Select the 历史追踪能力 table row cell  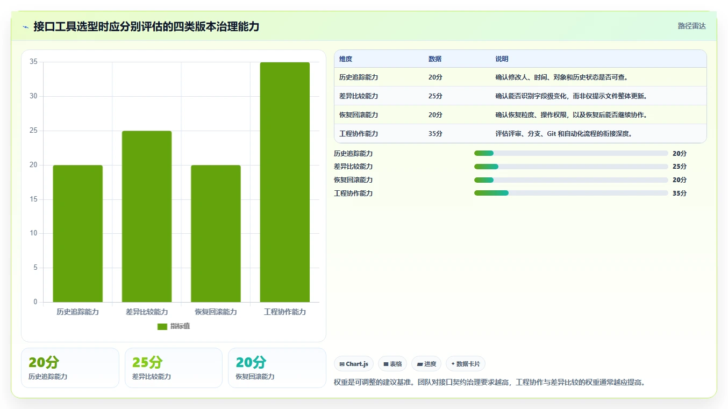point(359,77)
